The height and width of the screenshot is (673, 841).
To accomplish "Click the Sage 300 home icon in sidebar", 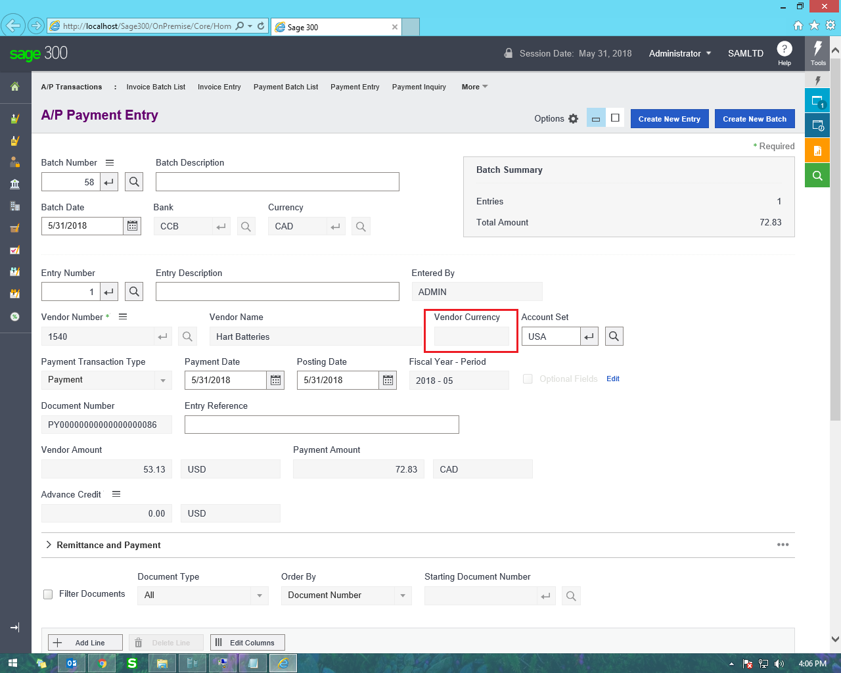I will click(x=15, y=87).
